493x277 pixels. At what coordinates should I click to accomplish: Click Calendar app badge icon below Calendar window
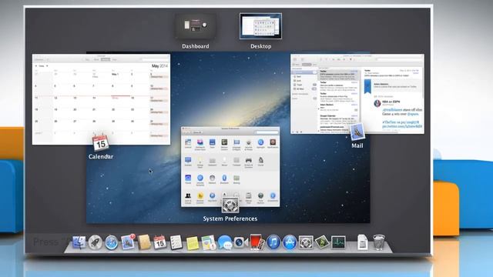[x=101, y=143]
